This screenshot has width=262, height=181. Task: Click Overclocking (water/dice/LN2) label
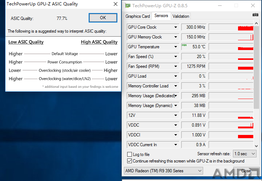pos(65,79)
